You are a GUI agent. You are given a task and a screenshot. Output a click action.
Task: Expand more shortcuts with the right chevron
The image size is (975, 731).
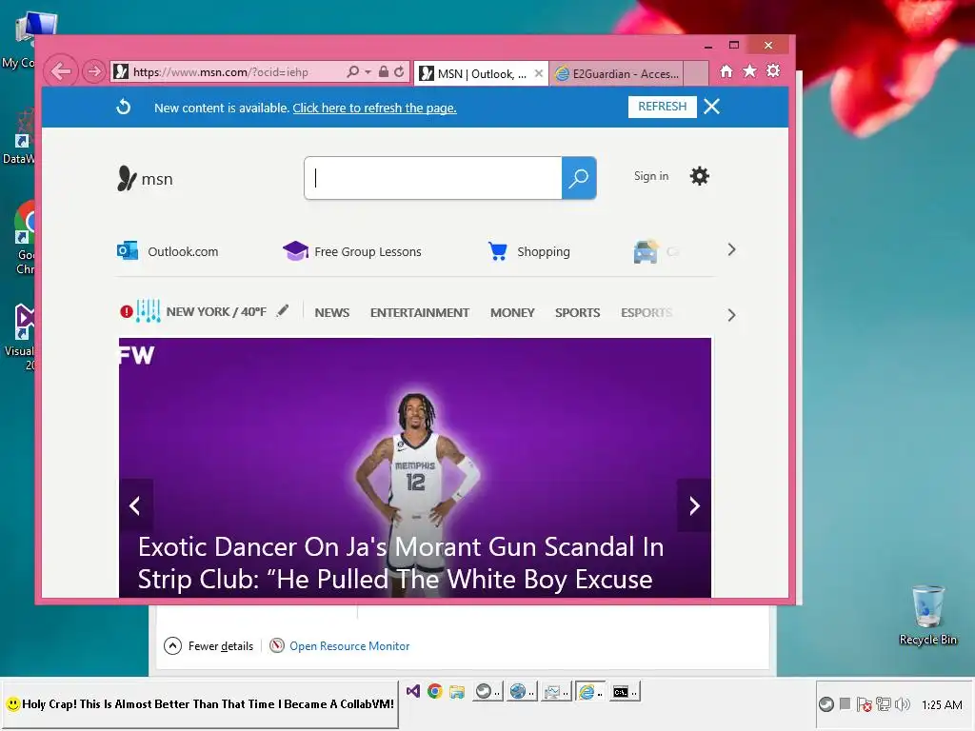tap(731, 250)
